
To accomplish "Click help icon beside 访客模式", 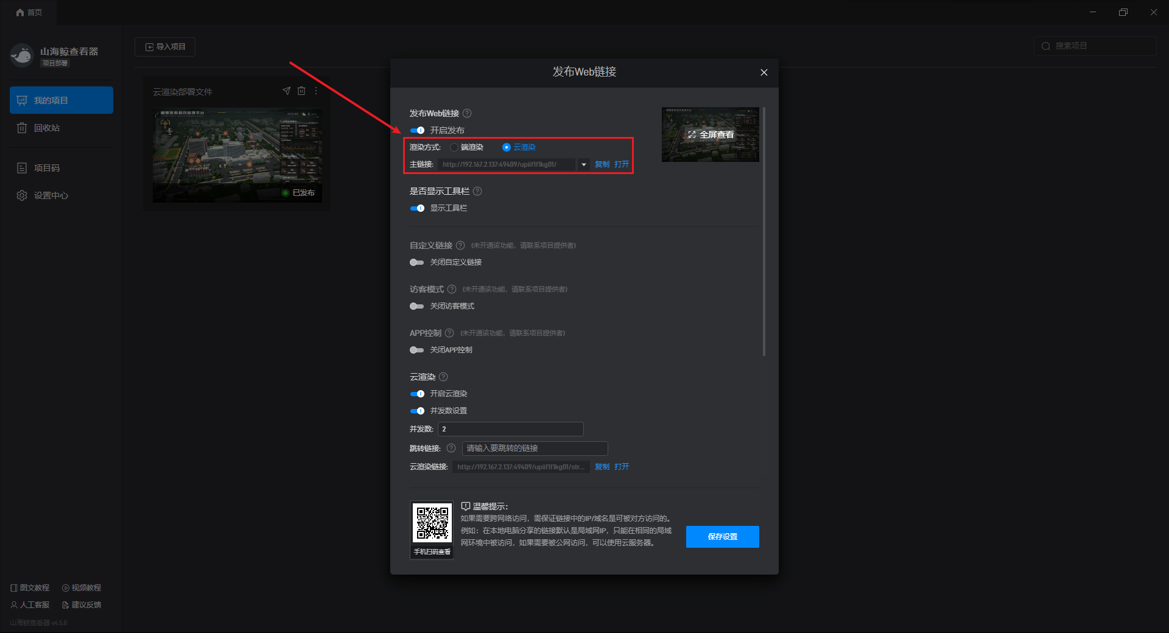I will (452, 289).
